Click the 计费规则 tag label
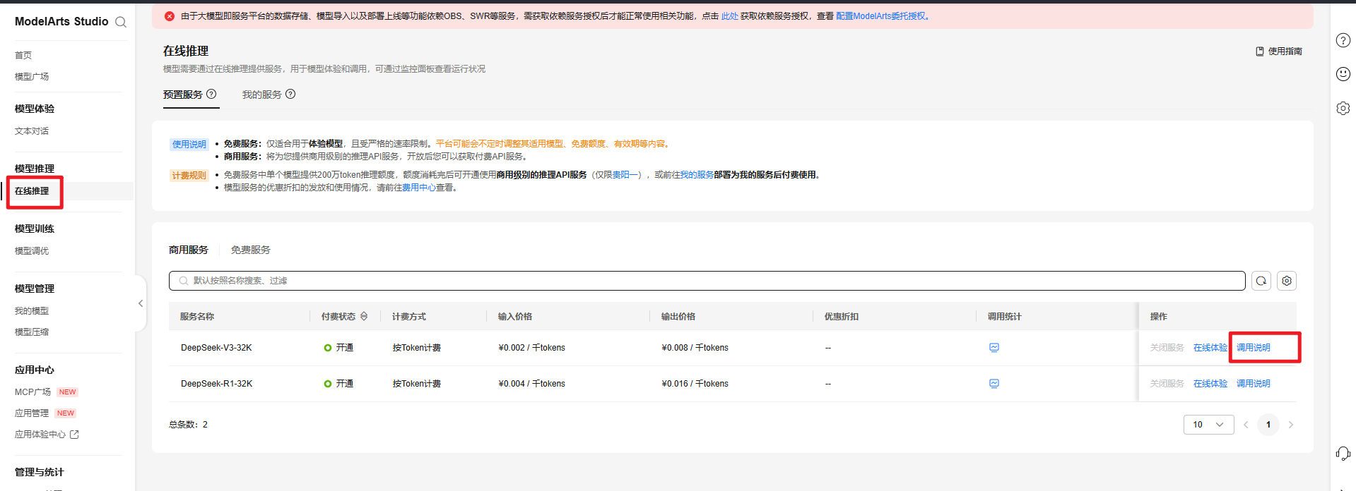 pos(189,176)
